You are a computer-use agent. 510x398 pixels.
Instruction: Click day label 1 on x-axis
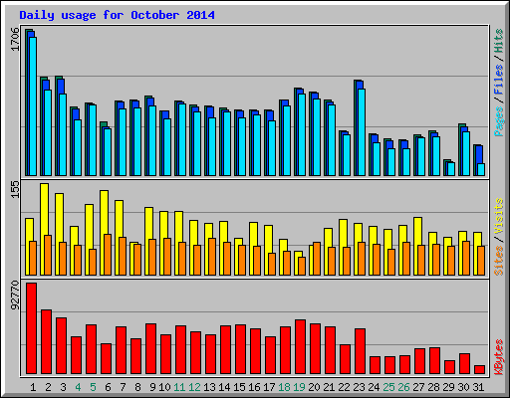click(33, 387)
